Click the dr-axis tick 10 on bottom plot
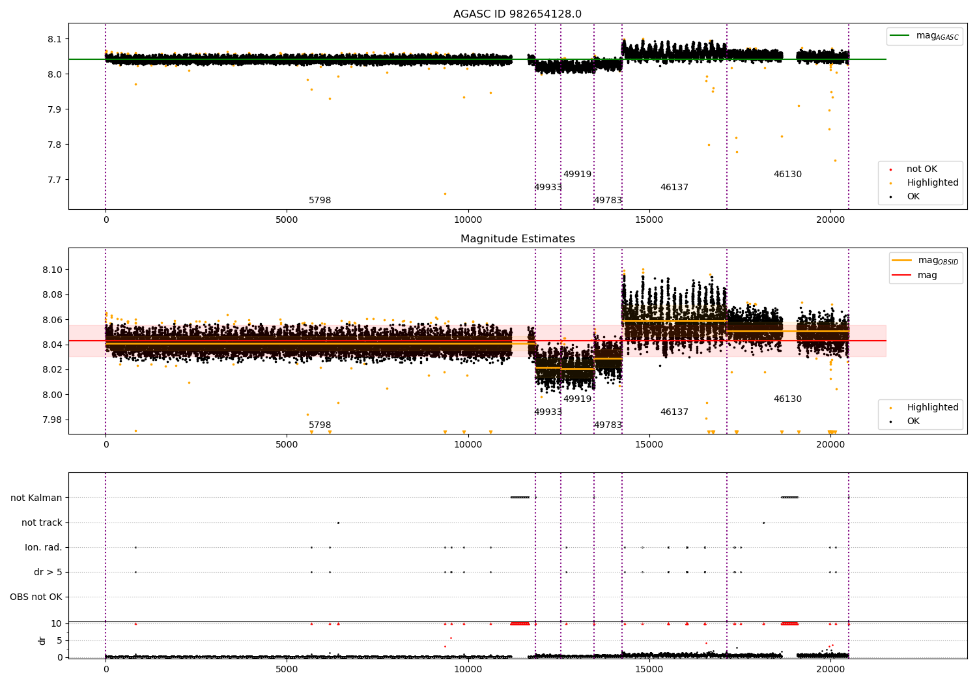Viewport: 977px width, 684px height. coord(57,624)
